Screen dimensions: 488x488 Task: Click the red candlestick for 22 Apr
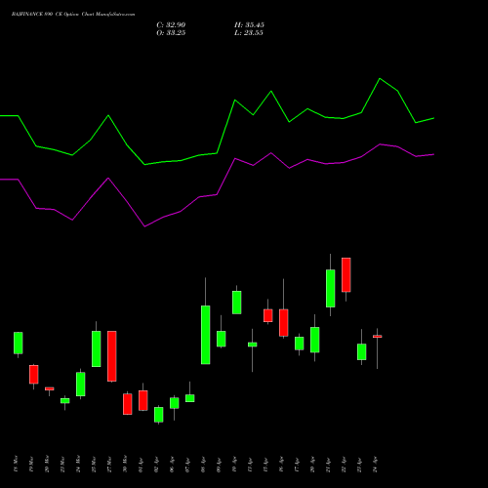tap(346, 274)
